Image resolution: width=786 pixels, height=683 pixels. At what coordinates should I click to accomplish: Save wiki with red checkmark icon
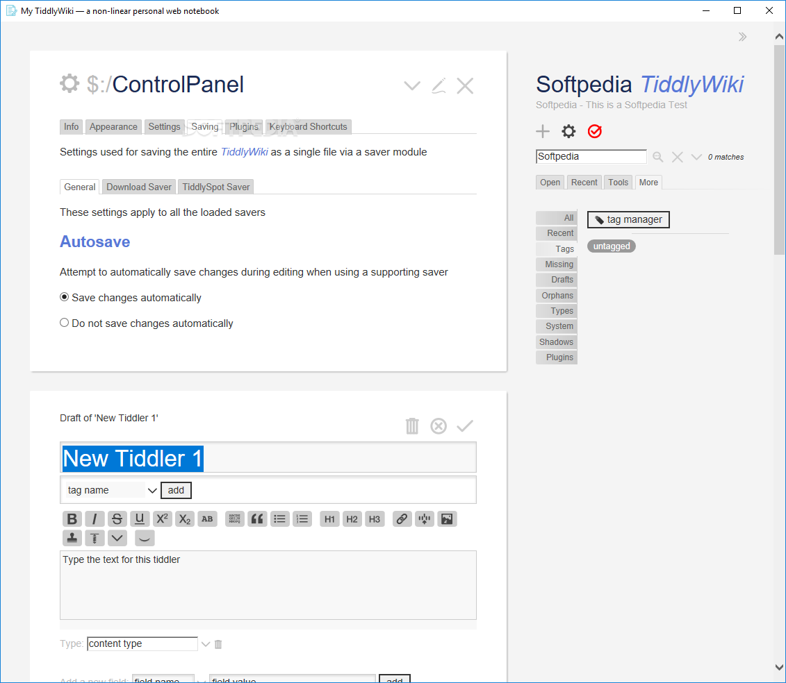click(x=594, y=131)
